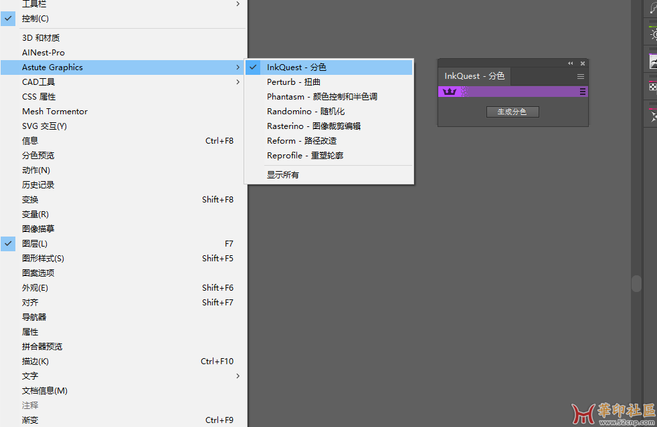Open the purple bar options menu icon
The height and width of the screenshot is (427, 657).
click(x=583, y=92)
